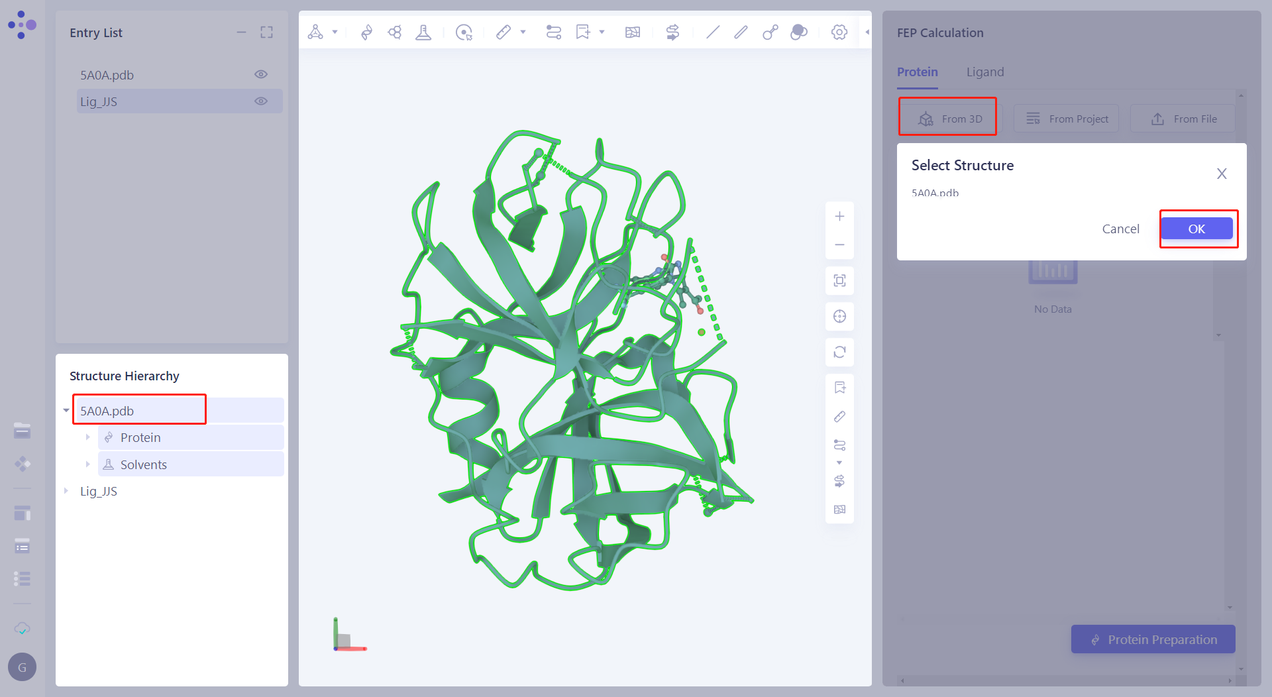
Task: Open the viewer settings gear icon
Action: point(839,32)
